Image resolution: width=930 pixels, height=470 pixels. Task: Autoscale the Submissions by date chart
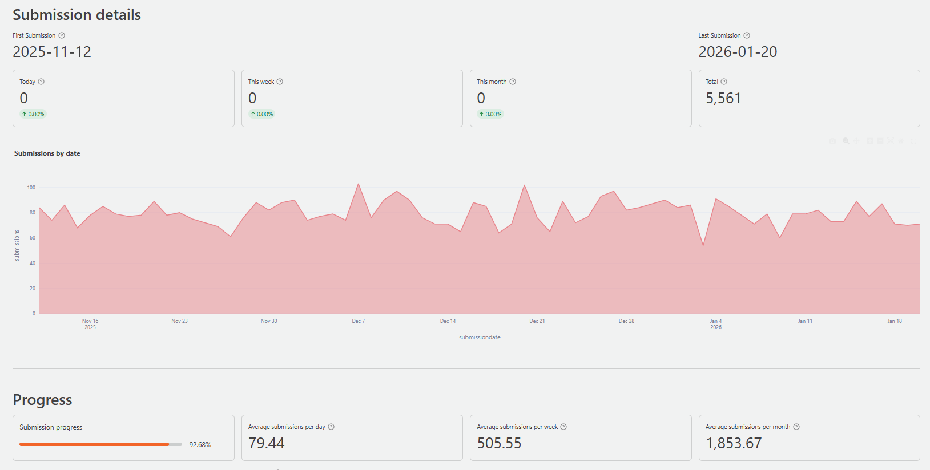click(x=891, y=141)
